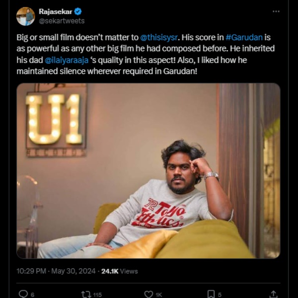The width and height of the screenshot is (298, 298).
Task: Share the tweet via share icon
Action: (273, 294)
